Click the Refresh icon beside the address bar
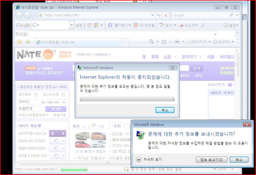 [159, 15]
